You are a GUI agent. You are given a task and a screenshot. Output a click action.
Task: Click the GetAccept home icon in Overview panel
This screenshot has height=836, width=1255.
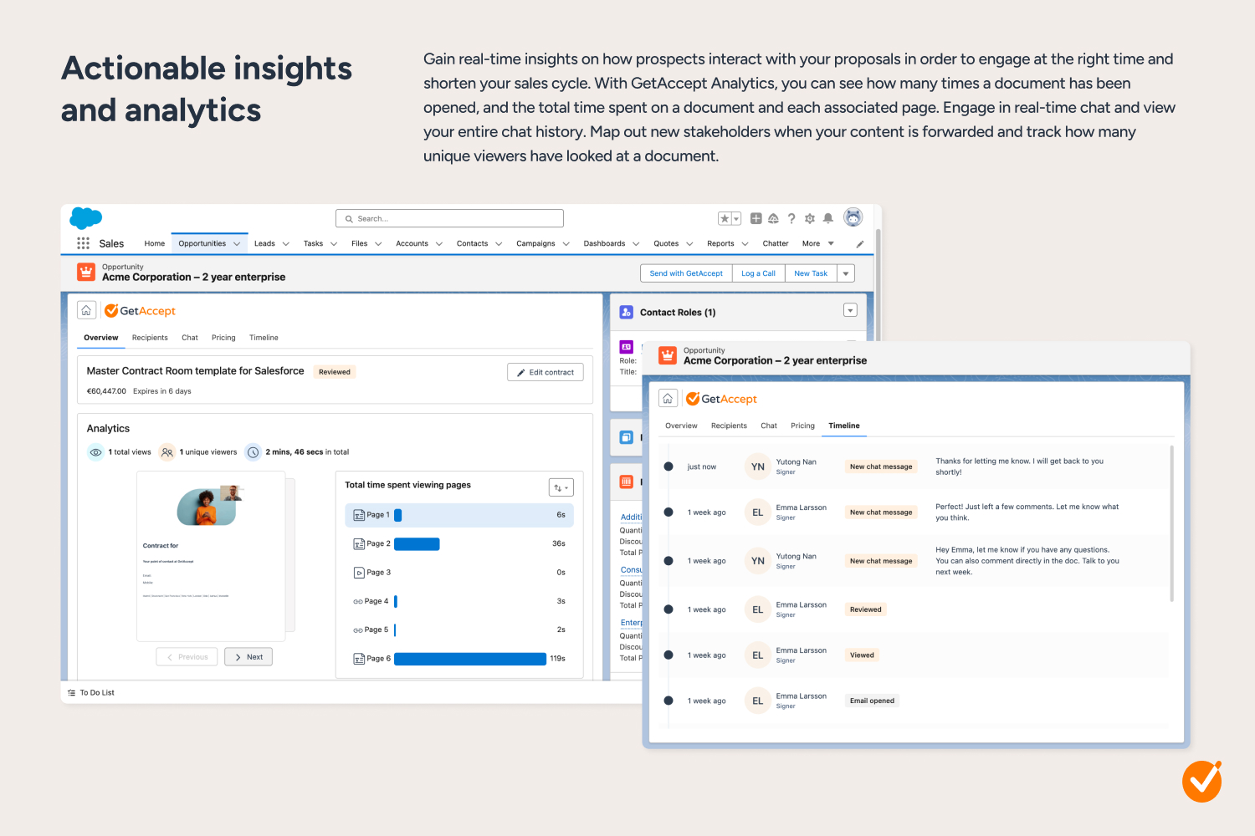tap(86, 310)
